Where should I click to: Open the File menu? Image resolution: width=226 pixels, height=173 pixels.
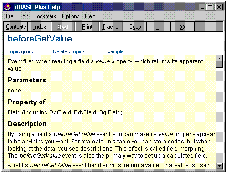(10, 16)
